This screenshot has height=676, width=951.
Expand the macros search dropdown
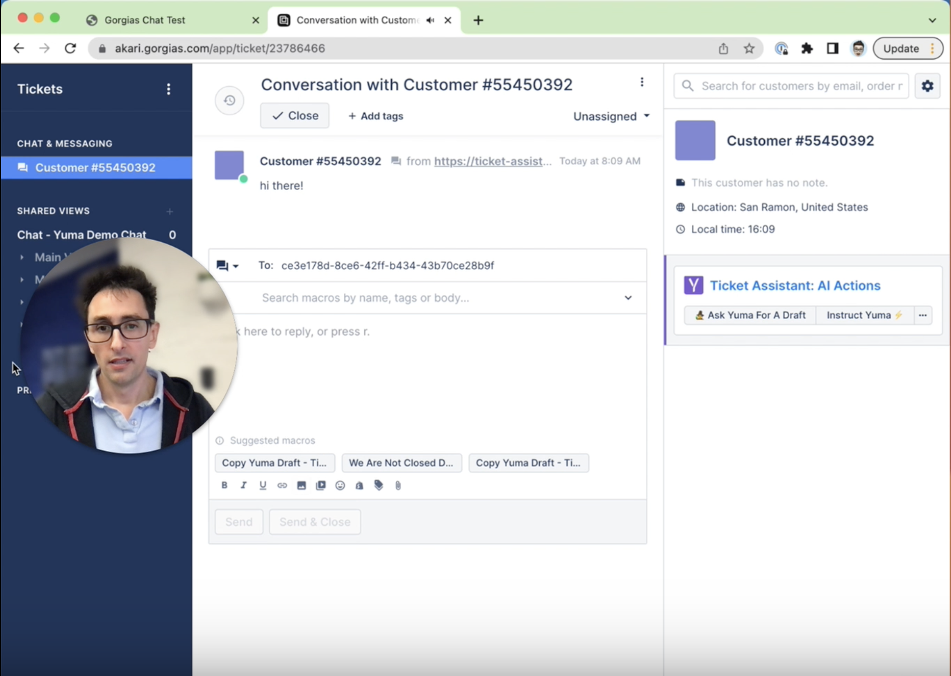click(x=628, y=298)
